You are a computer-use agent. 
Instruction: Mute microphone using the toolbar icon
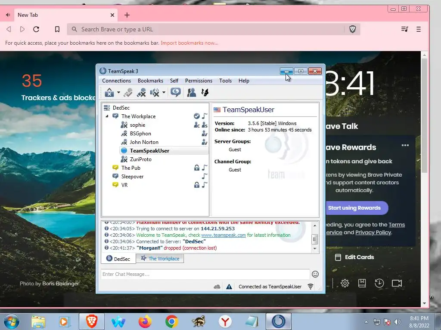click(x=141, y=92)
